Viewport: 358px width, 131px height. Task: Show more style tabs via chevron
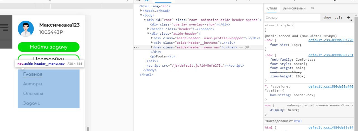312,8
